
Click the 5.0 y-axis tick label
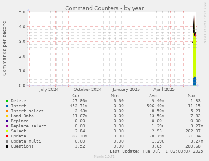click(22, 12)
